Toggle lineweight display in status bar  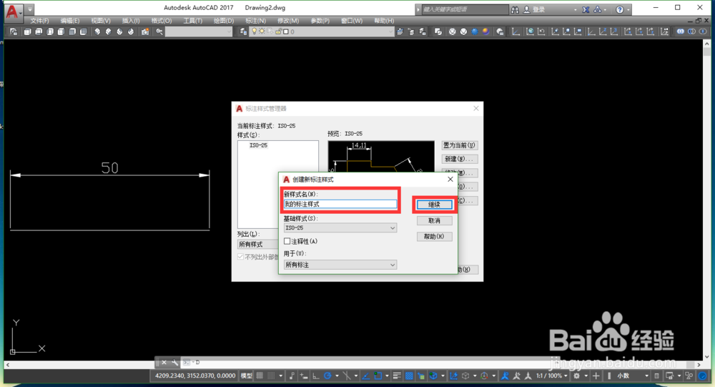397,376
